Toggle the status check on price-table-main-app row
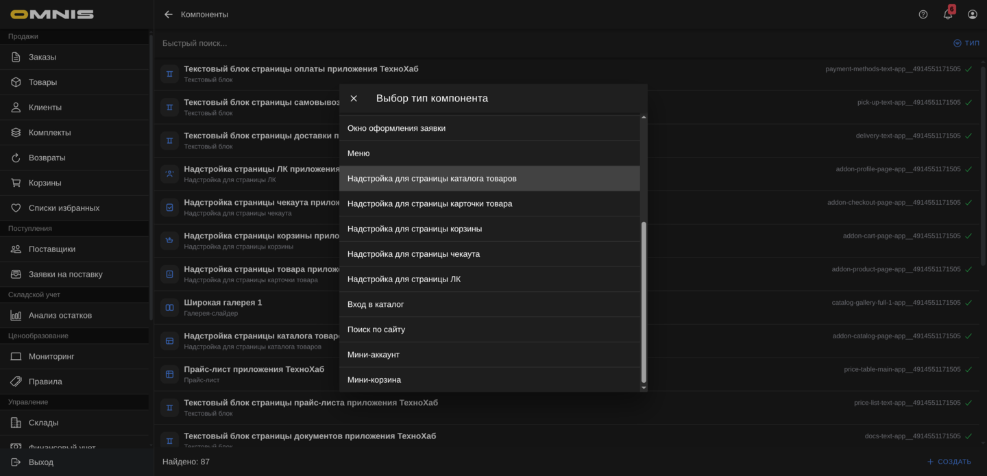 pyautogui.click(x=968, y=369)
